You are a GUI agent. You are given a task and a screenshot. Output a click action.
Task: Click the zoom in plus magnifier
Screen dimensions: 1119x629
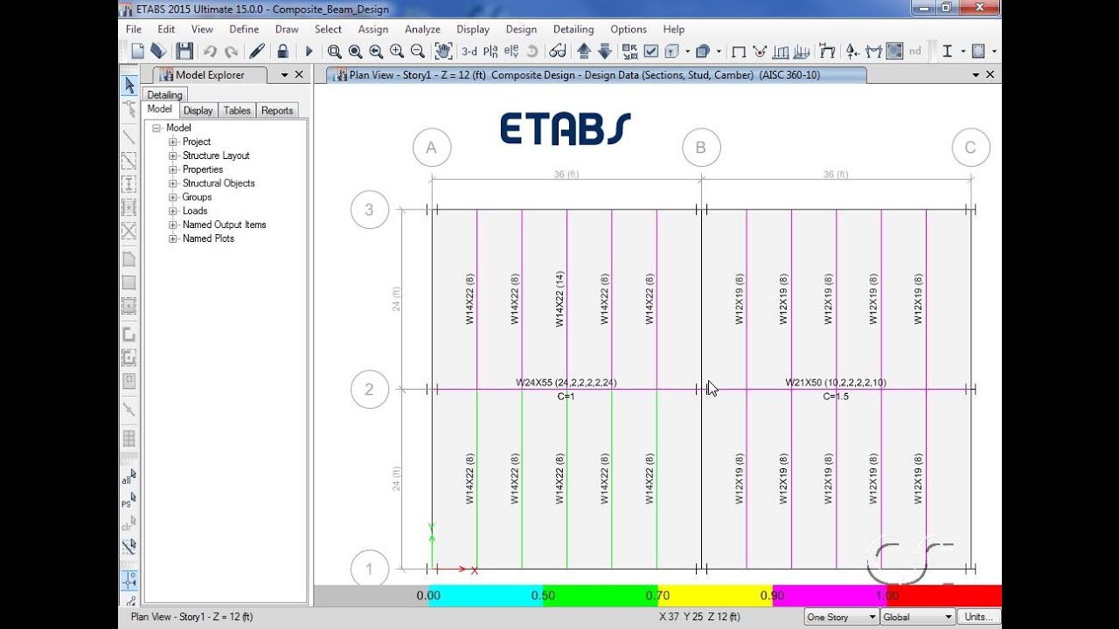397,52
